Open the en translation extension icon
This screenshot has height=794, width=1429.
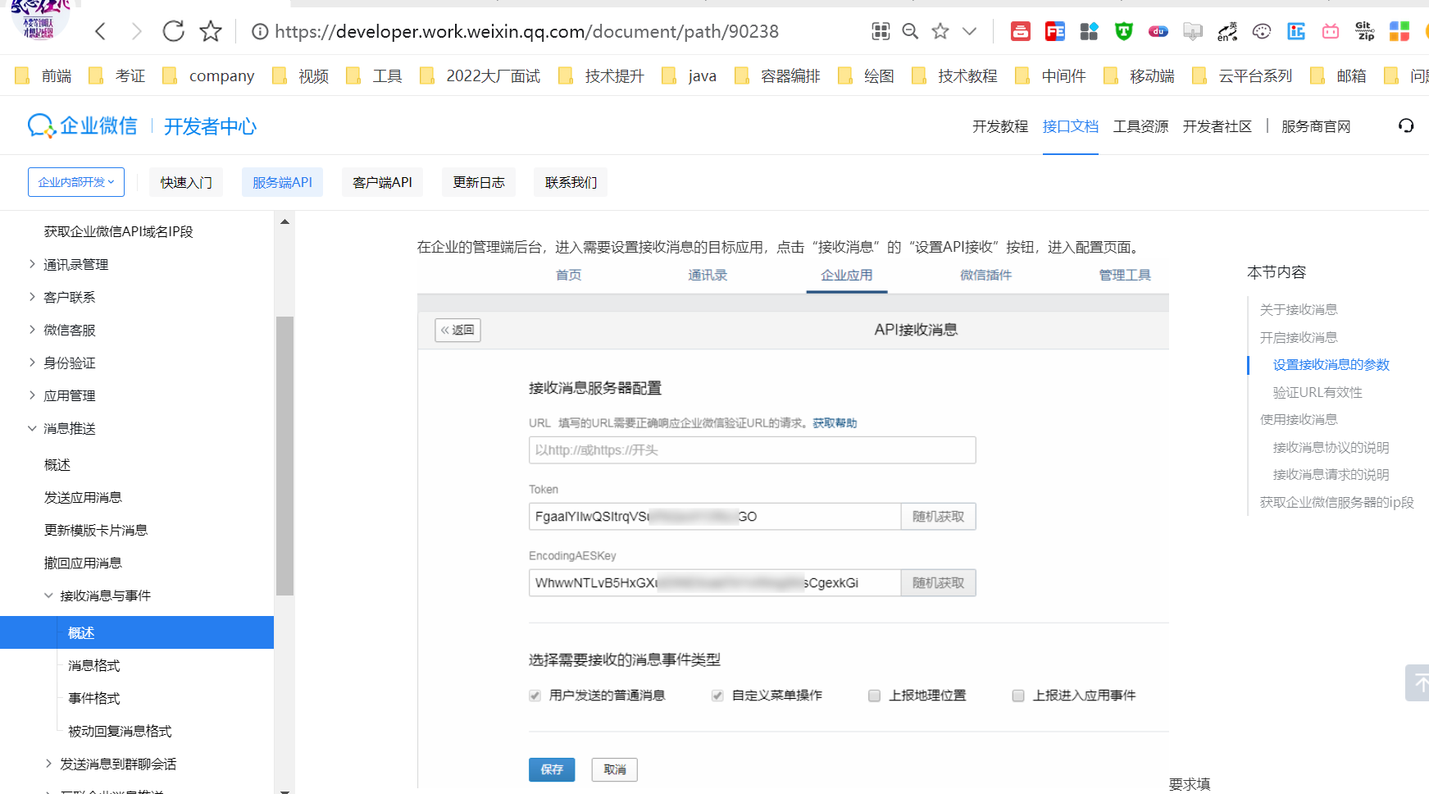click(1227, 32)
